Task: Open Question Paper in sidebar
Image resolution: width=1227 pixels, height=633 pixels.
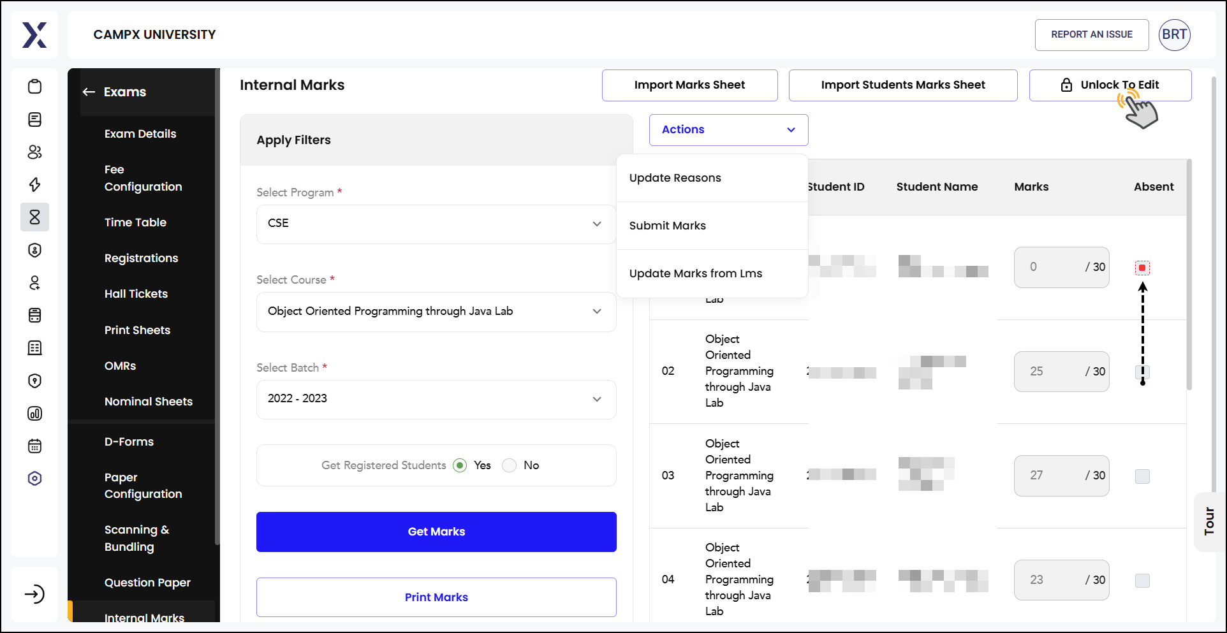Action: [147, 583]
